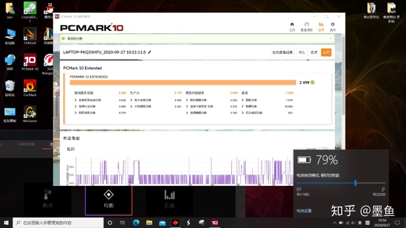
Task: Click the lightning bolt app on taskbar
Action: pyautogui.click(x=188, y=222)
